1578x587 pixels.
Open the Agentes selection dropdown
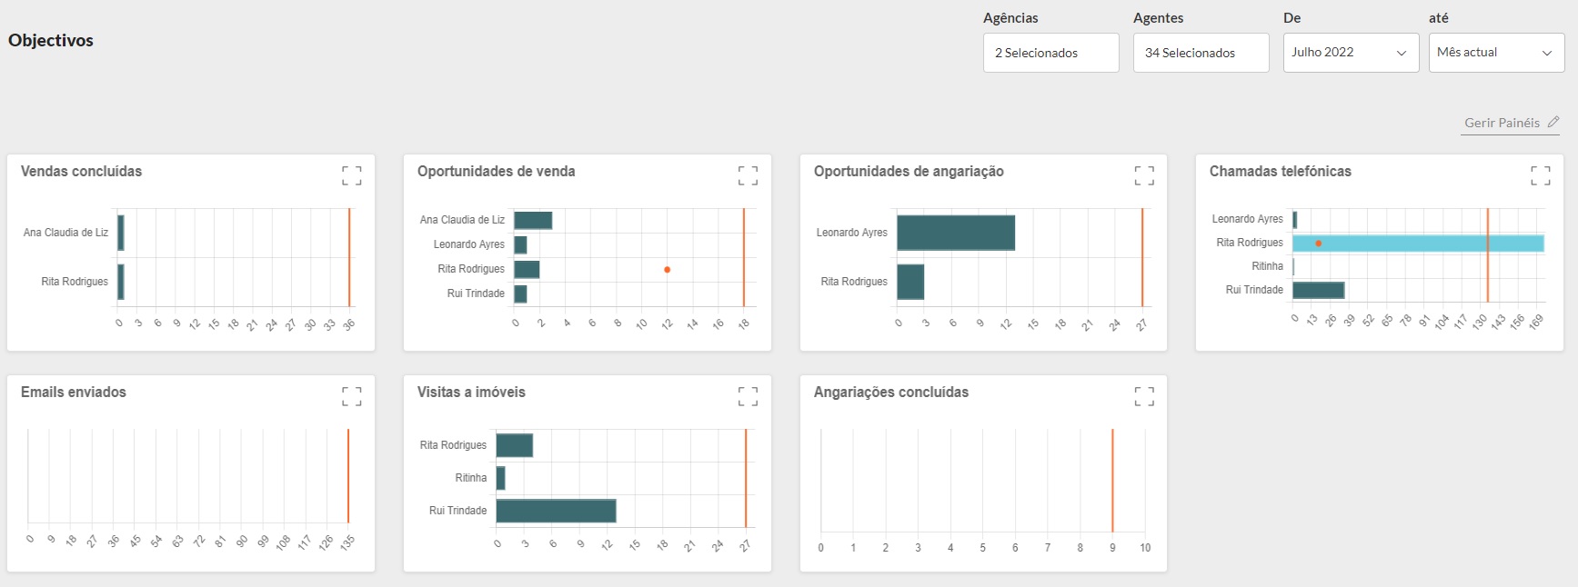pos(1201,53)
